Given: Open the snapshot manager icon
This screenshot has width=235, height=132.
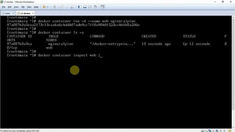Looking at the screenshot, I should pos(72,7).
